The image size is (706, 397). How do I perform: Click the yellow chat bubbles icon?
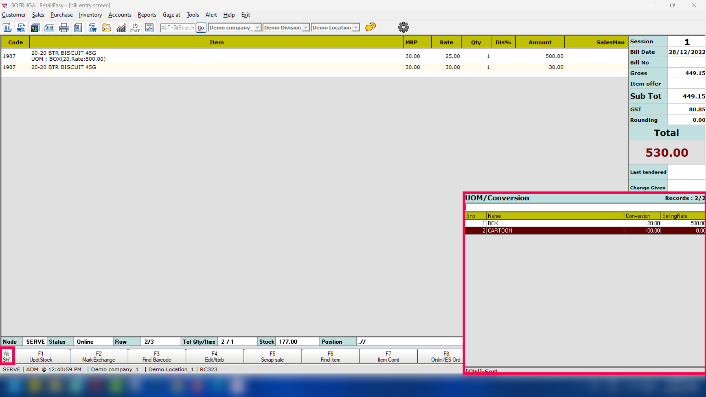(371, 27)
